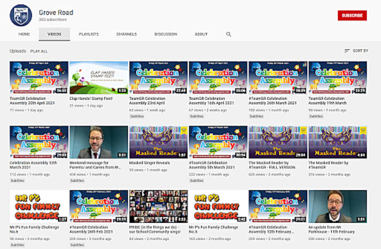Click '434 views · 1 month ago' text

[x=90, y=174]
